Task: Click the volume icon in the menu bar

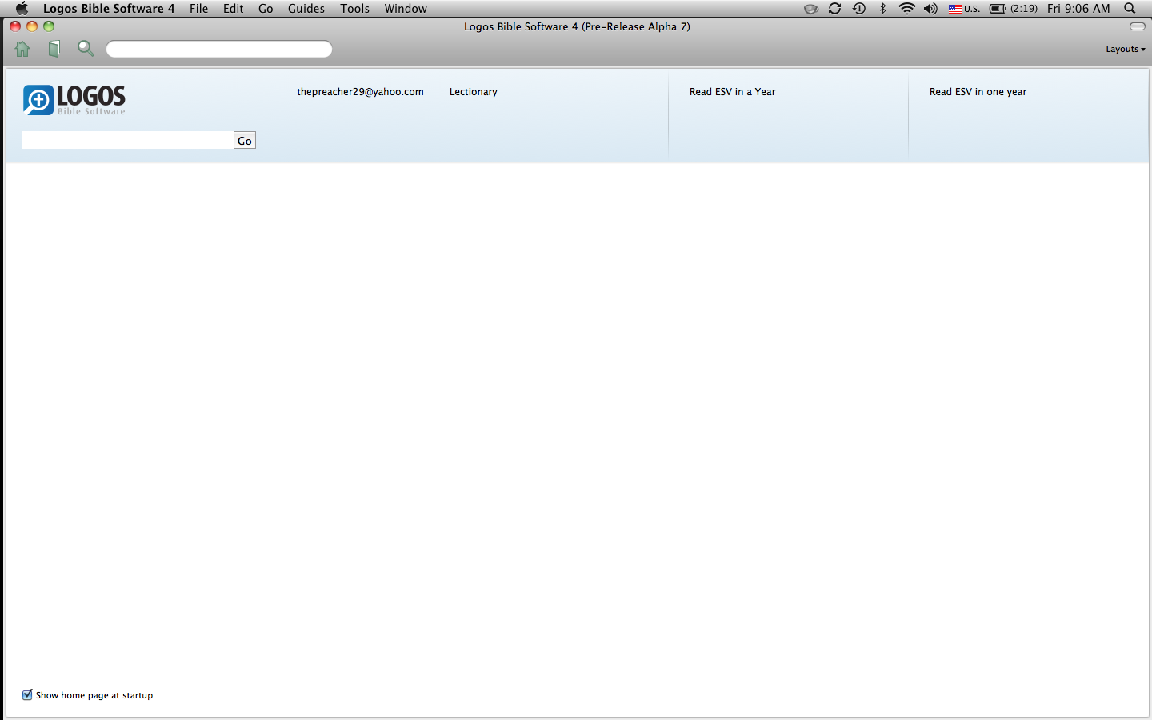Action: 930,8
